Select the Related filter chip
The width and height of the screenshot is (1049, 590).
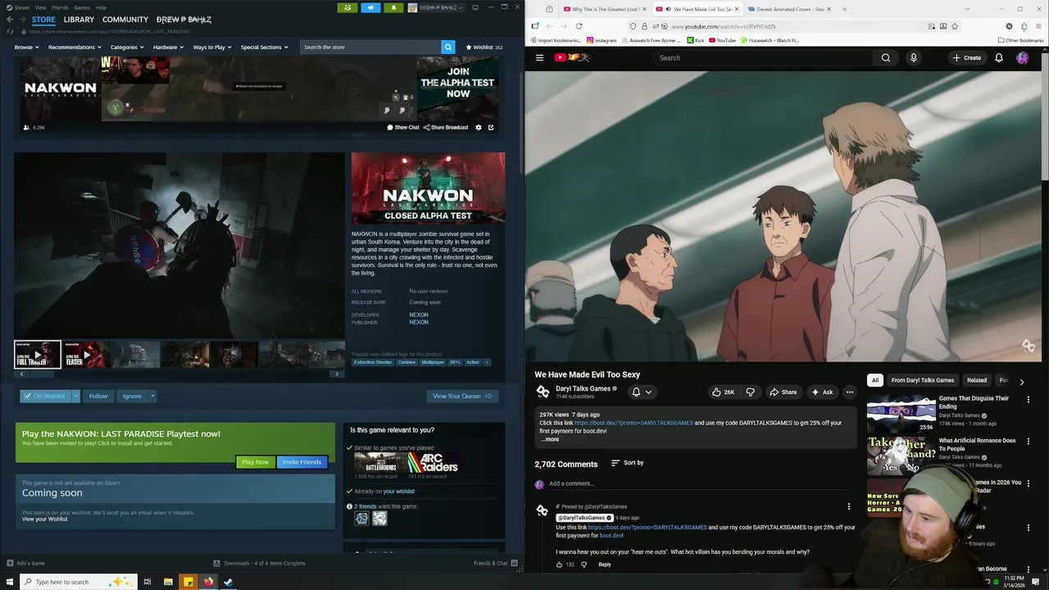(976, 380)
